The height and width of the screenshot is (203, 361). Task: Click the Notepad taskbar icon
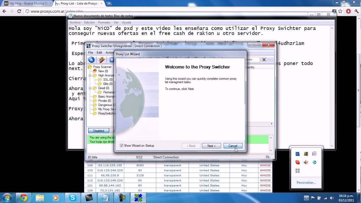tap(105, 198)
